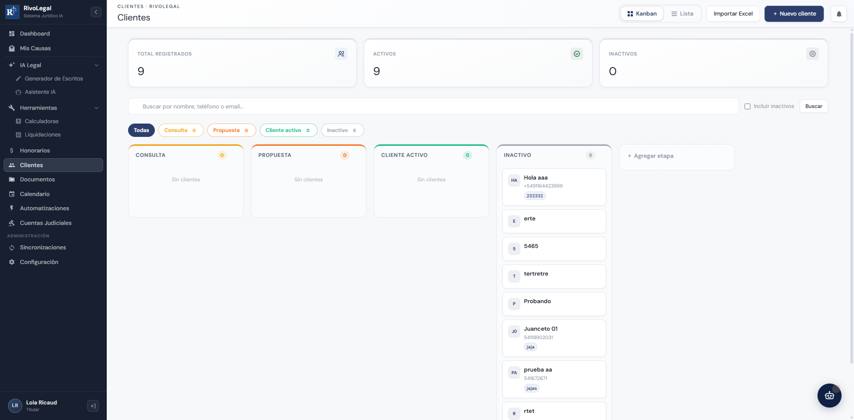The image size is (854, 420).
Task: Select the Todas filter tab
Action: 141,130
